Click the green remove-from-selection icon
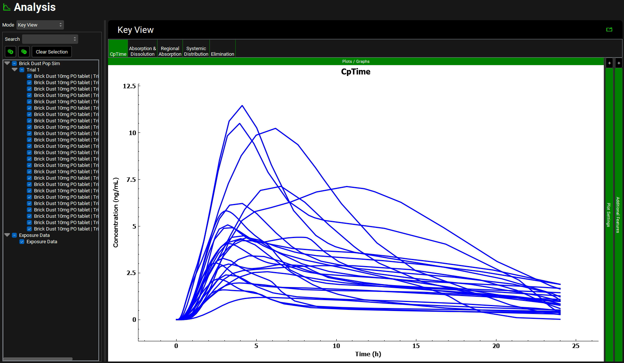Viewport: 624px width, 363px height. (x=24, y=52)
